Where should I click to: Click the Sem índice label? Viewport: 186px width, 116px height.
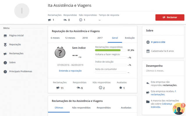pyautogui.click(x=79, y=48)
